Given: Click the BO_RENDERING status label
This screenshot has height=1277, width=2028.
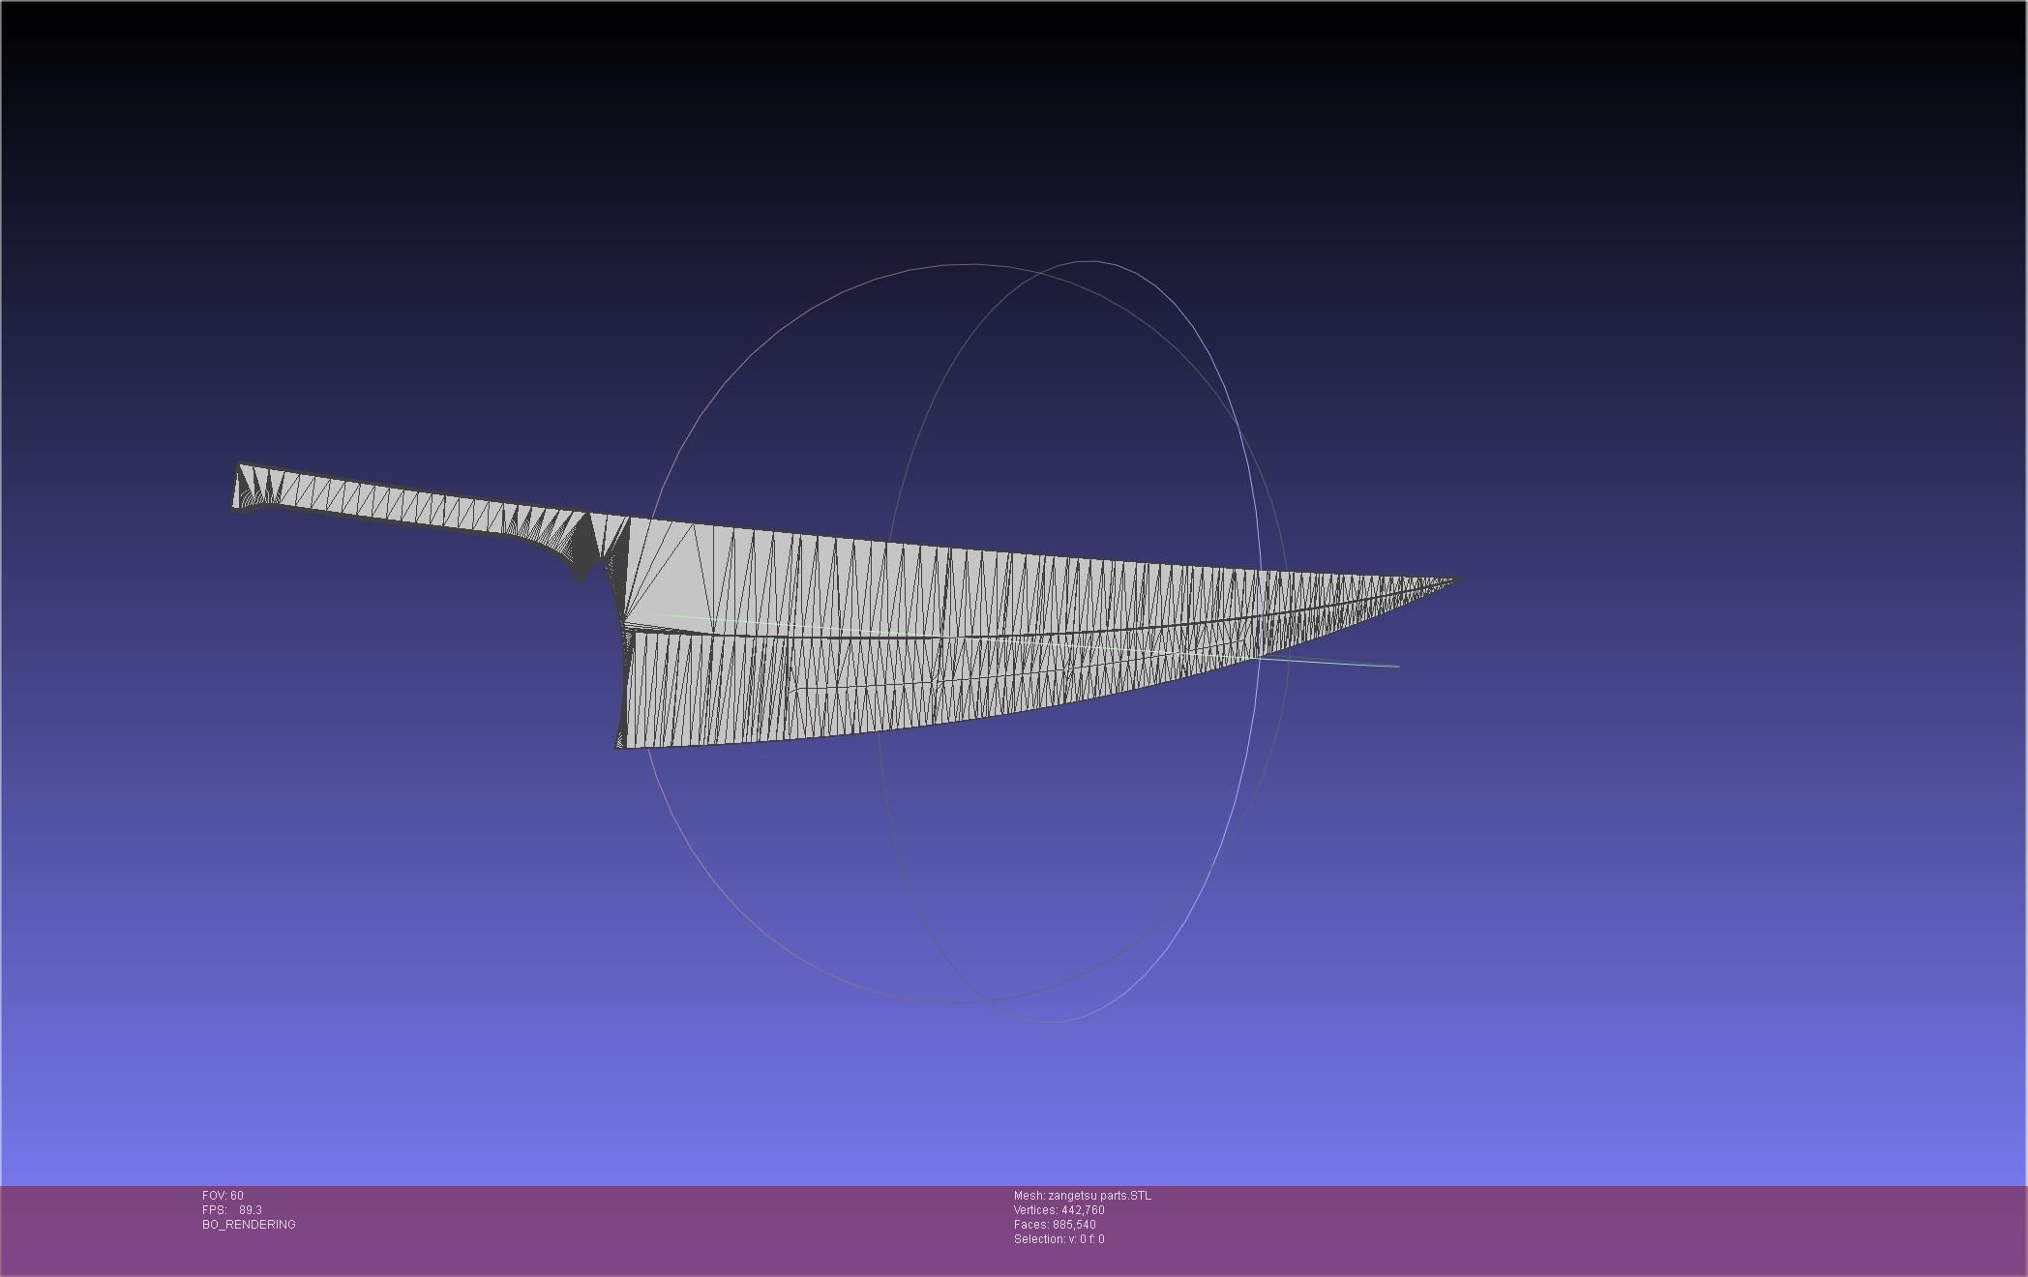Looking at the screenshot, I should pyautogui.click(x=249, y=1225).
